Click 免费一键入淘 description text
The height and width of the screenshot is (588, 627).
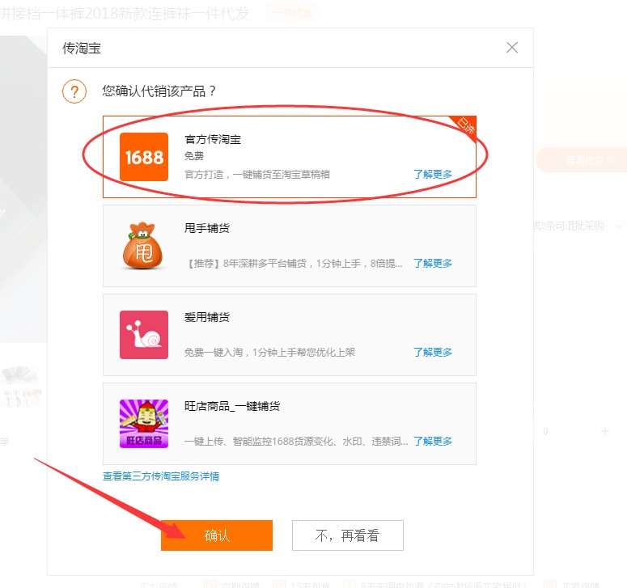pyautogui.click(x=269, y=352)
